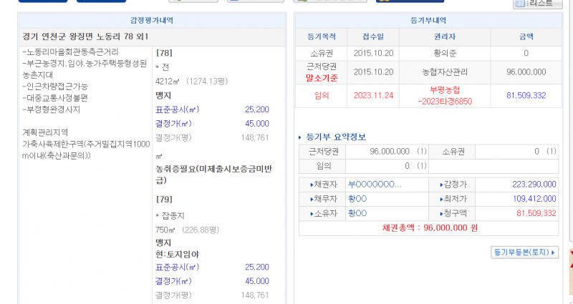
Task: Click the red arrow icon at right edge
Action: tap(570, 262)
